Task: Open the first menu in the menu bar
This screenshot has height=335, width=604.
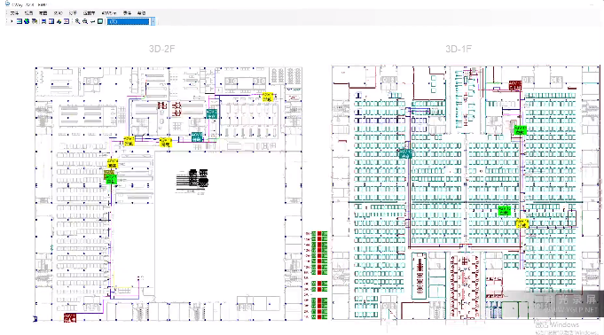Action: [14, 13]
